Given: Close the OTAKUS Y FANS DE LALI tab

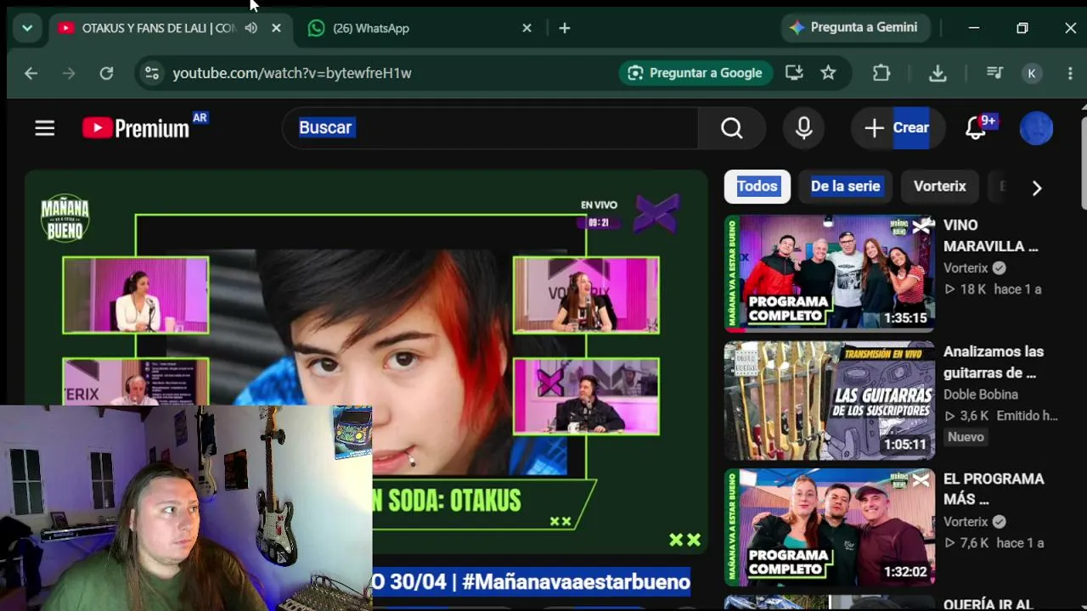Looking at the screenshot, I should point(276,28).
